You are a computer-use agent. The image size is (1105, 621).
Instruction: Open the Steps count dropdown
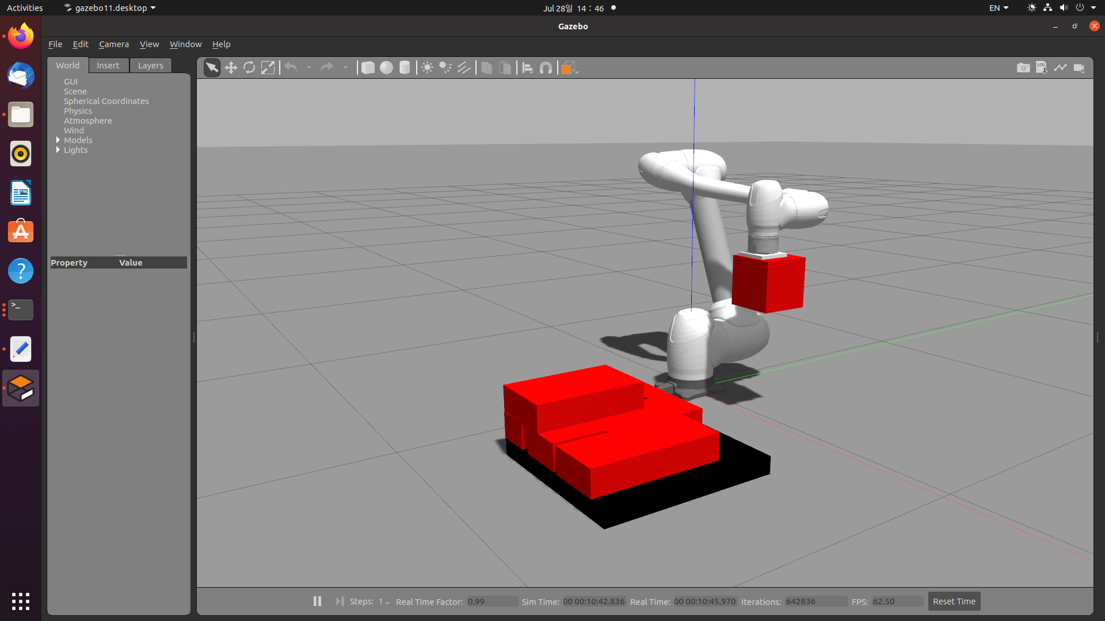click(386, 601)
